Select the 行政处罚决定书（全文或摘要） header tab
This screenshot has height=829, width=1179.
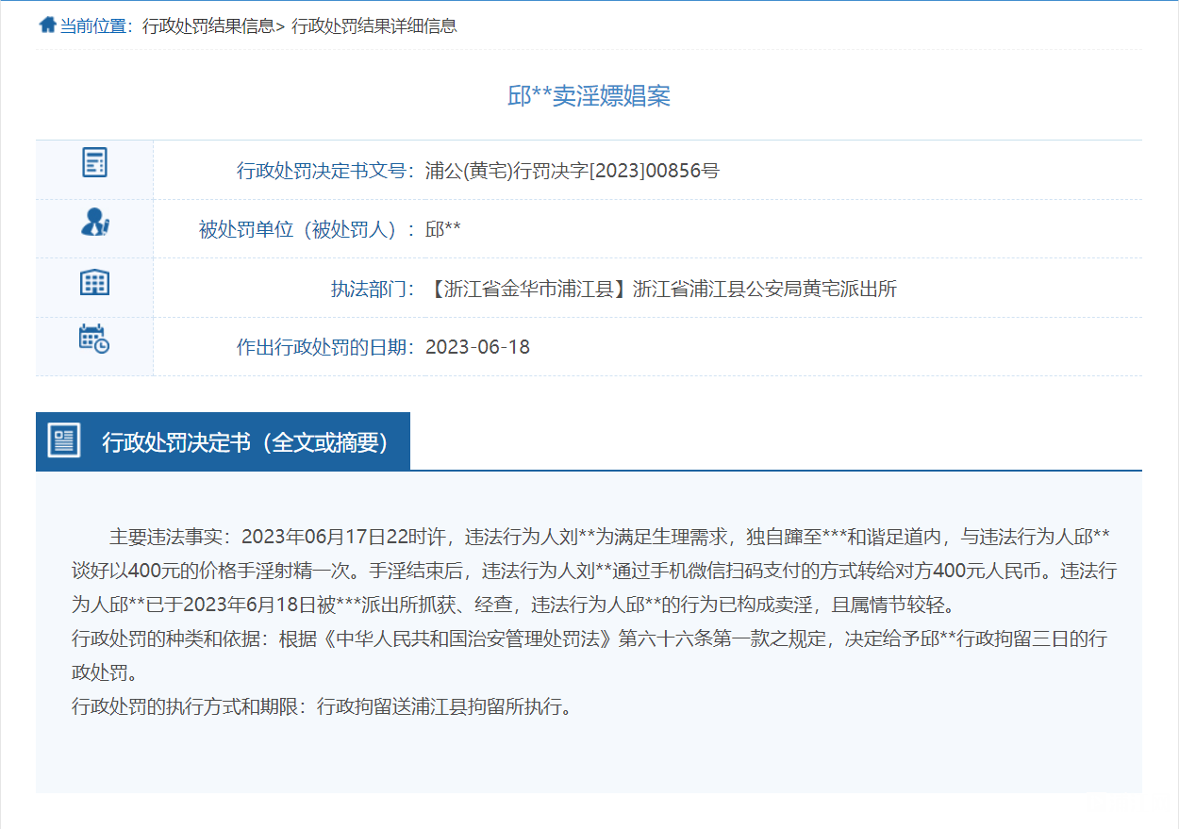click(223, 441)
